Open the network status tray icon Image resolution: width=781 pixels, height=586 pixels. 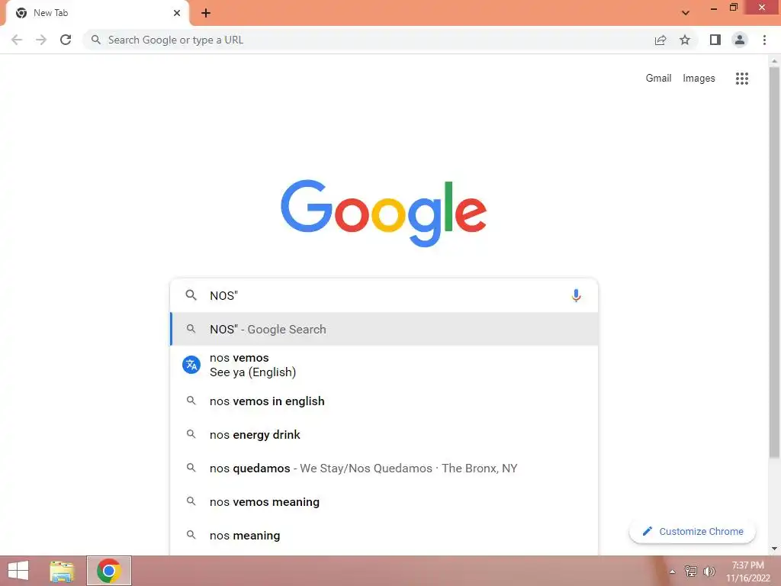[x=690, y=572]
